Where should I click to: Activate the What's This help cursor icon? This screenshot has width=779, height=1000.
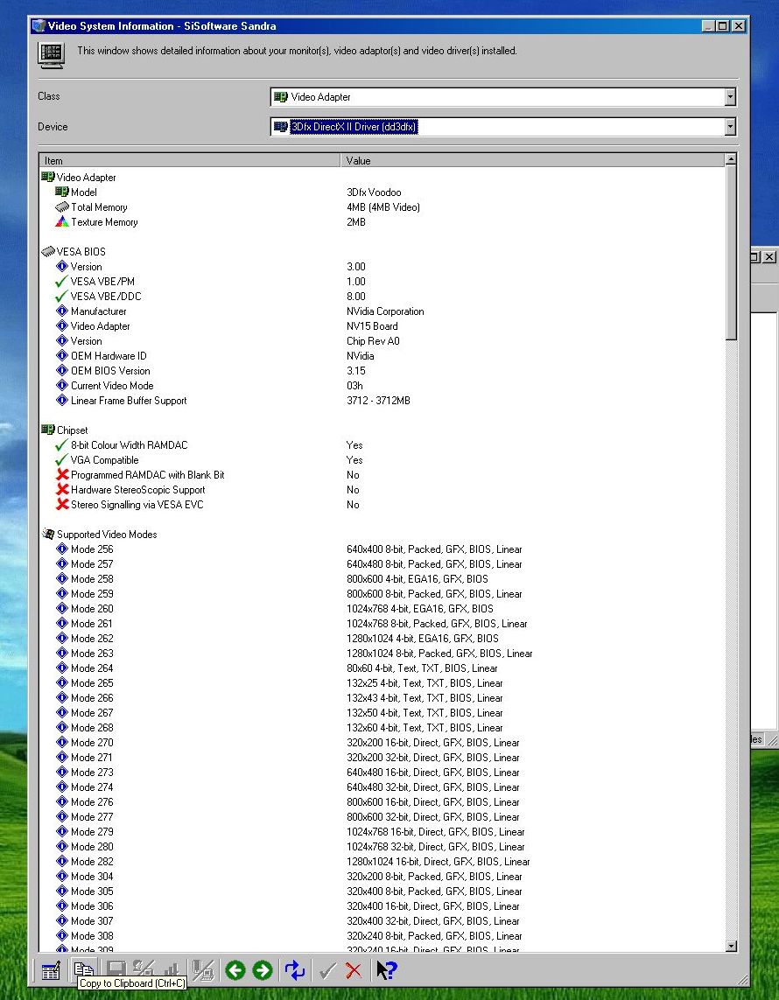pyautogui.click(x=386, y=970)
